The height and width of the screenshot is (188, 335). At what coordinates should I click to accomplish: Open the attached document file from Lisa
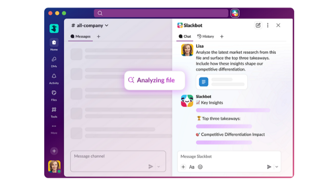[x=221, y=82]
